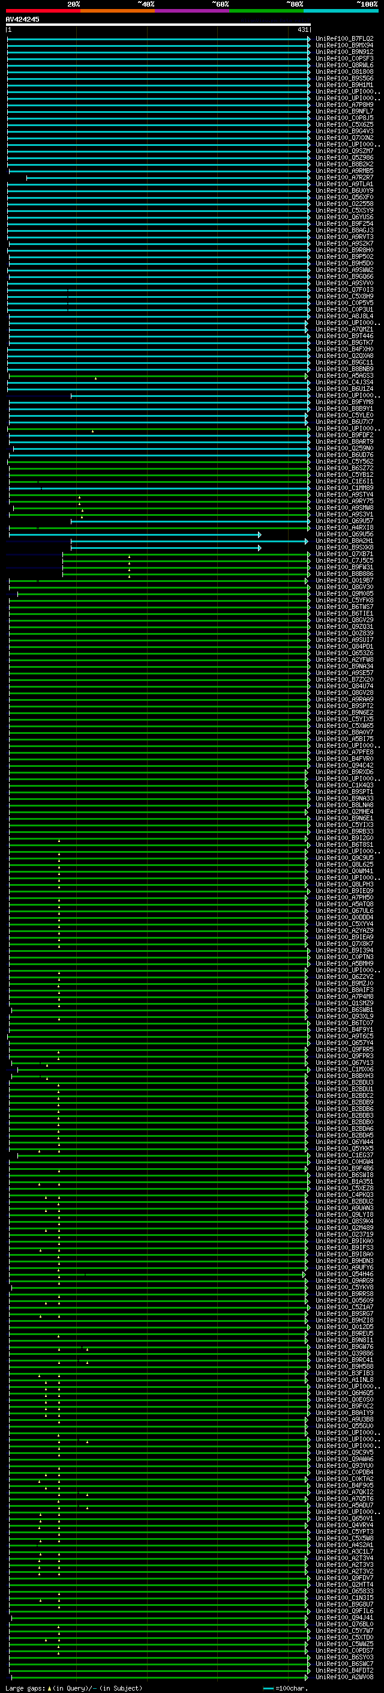Click the short cyan bar for B9SXK8
Viewport: 384px width, 1693px height.
coord(166,548)
